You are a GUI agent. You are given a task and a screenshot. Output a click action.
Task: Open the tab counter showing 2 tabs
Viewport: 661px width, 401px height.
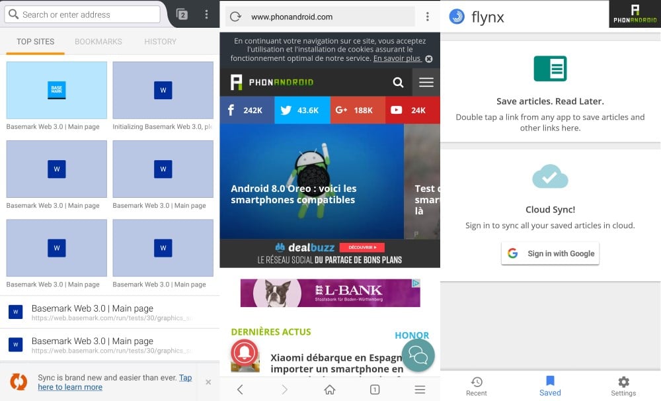(x=181, y=13)
